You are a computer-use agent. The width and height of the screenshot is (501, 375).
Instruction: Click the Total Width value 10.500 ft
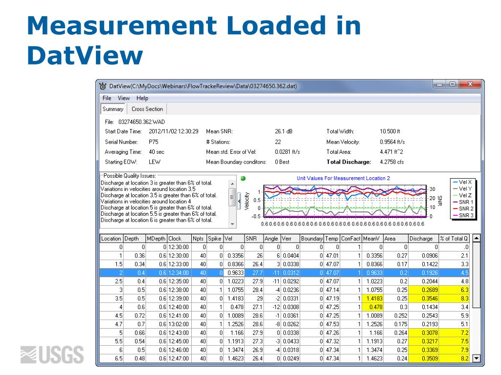(x=390, y=131)
